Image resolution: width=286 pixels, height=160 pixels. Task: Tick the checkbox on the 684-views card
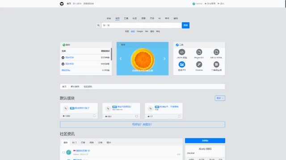[137, 116]
